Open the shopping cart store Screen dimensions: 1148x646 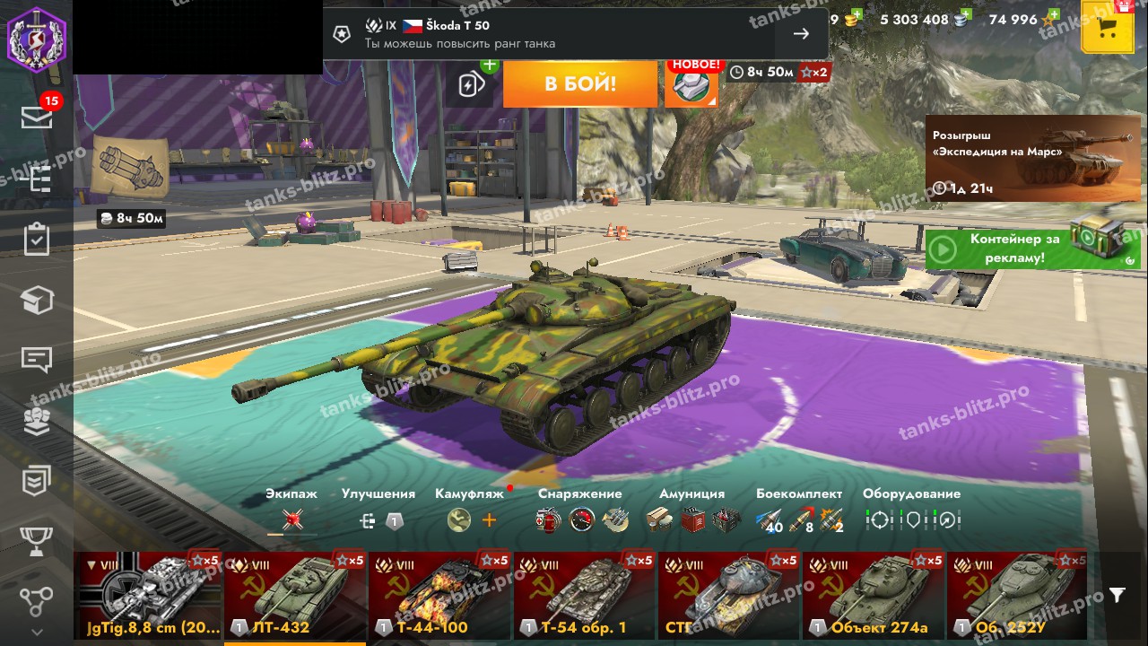tap(1108, 28)
